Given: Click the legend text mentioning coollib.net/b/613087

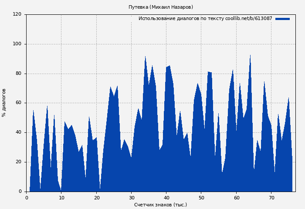Looking at the screenshot, I should (205, 19).
